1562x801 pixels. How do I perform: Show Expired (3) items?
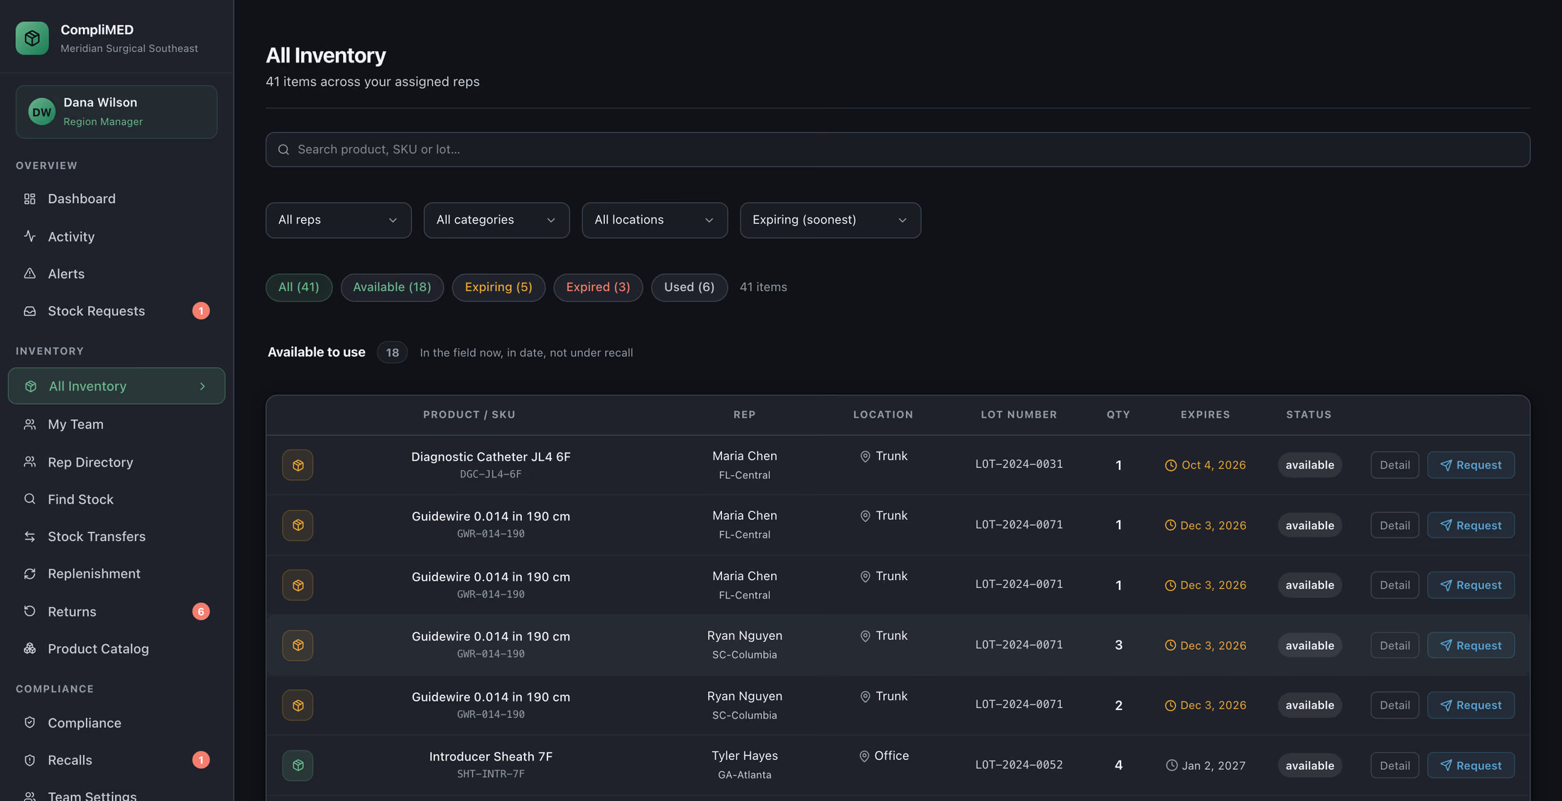tap(598, 288)
